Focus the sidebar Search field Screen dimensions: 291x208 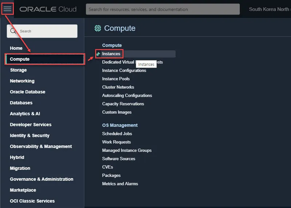click(42, 31)
